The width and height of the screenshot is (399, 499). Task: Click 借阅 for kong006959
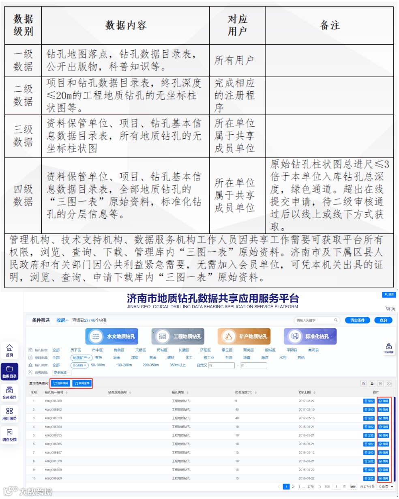pos(384,470)
